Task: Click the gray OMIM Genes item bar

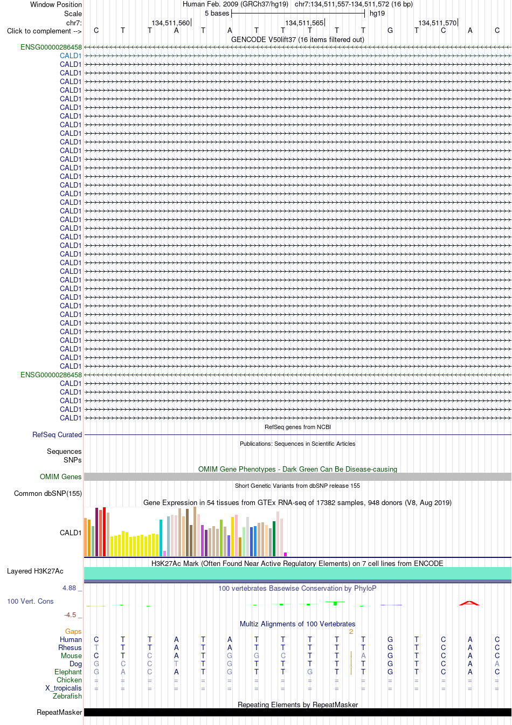Action: click(297, 477)
